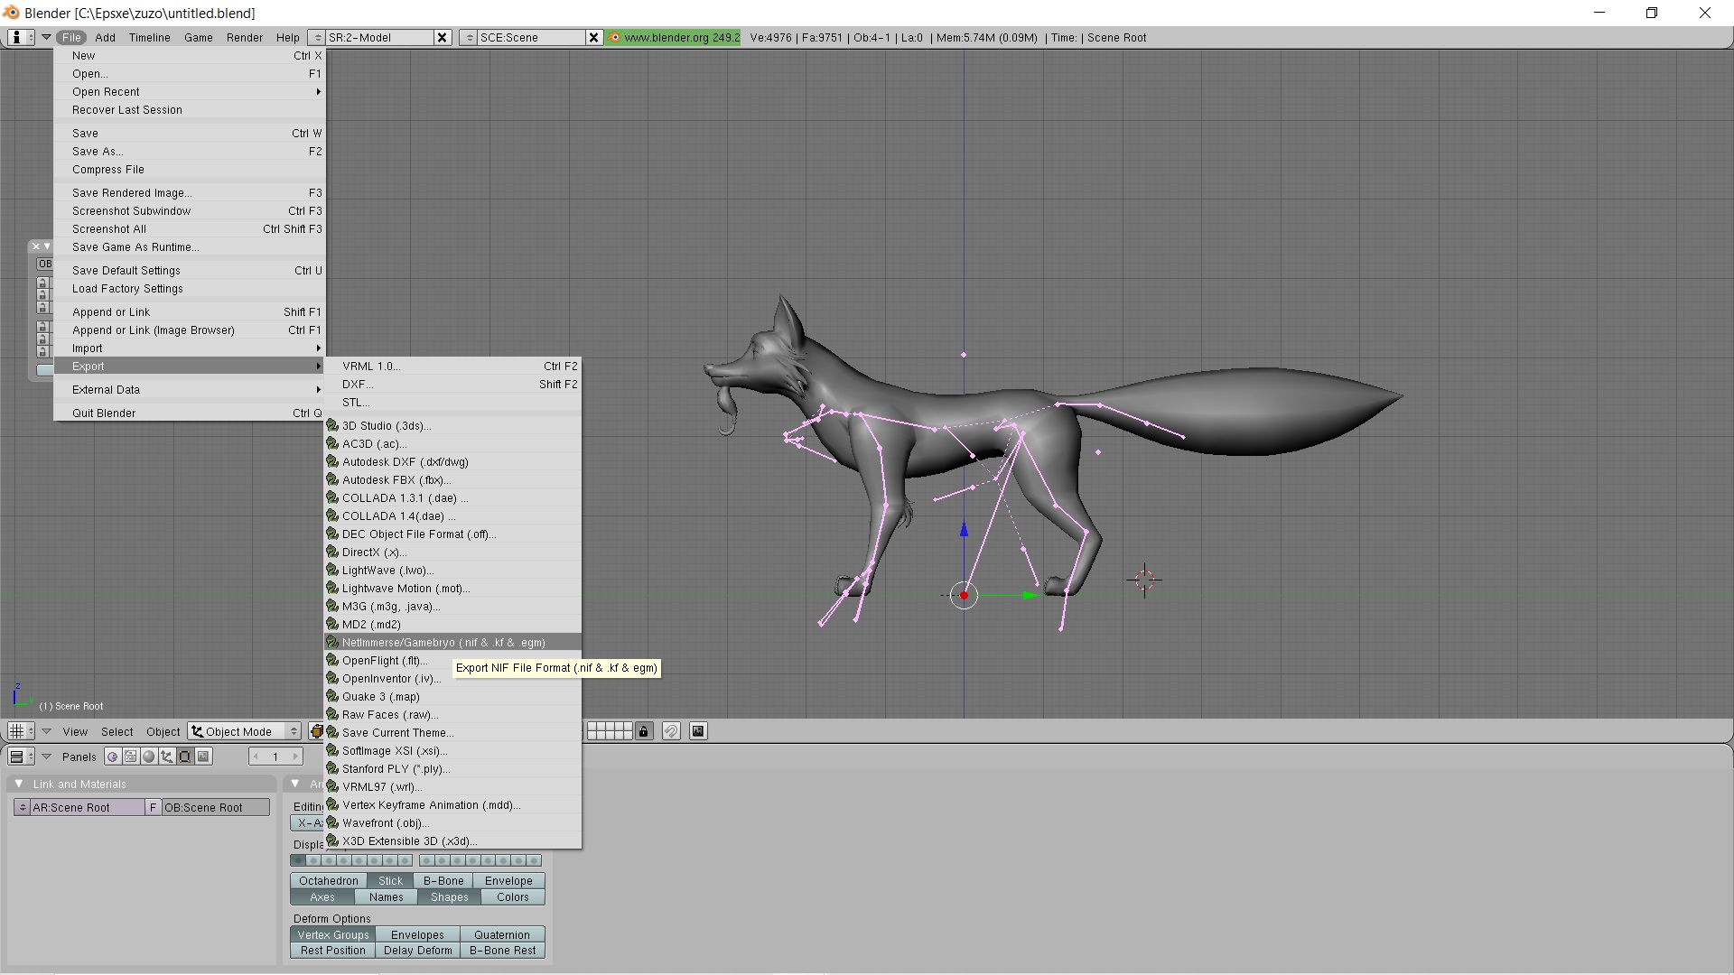The image size is (1734, 975).
Task: Toggle Stick bone display
Action: pos(390,880)
